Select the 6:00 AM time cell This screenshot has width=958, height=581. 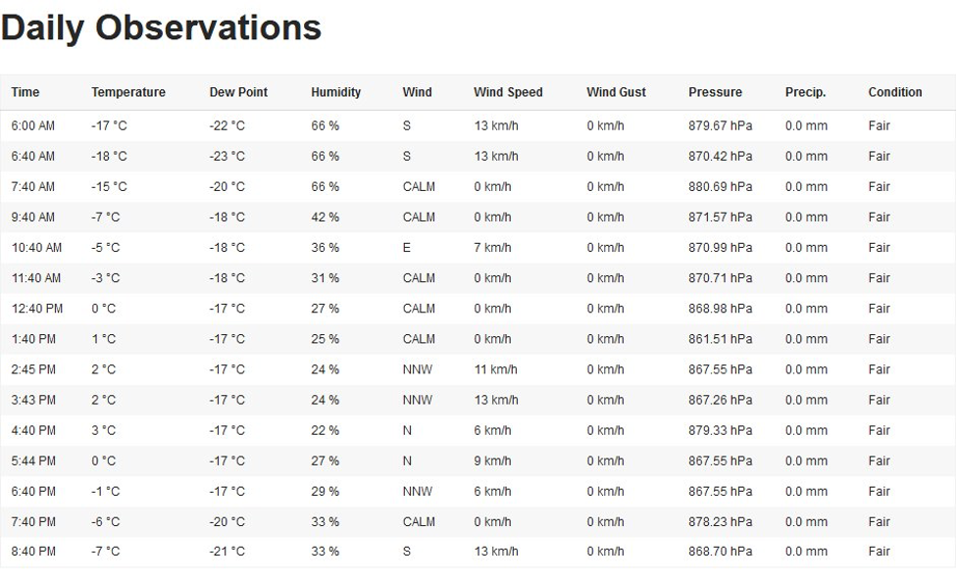tap(33, 126)
